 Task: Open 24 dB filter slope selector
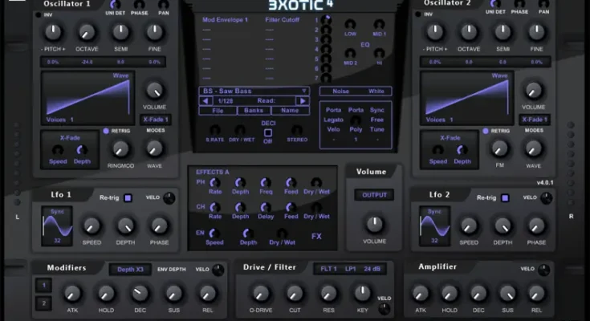[x=372, y=269]
